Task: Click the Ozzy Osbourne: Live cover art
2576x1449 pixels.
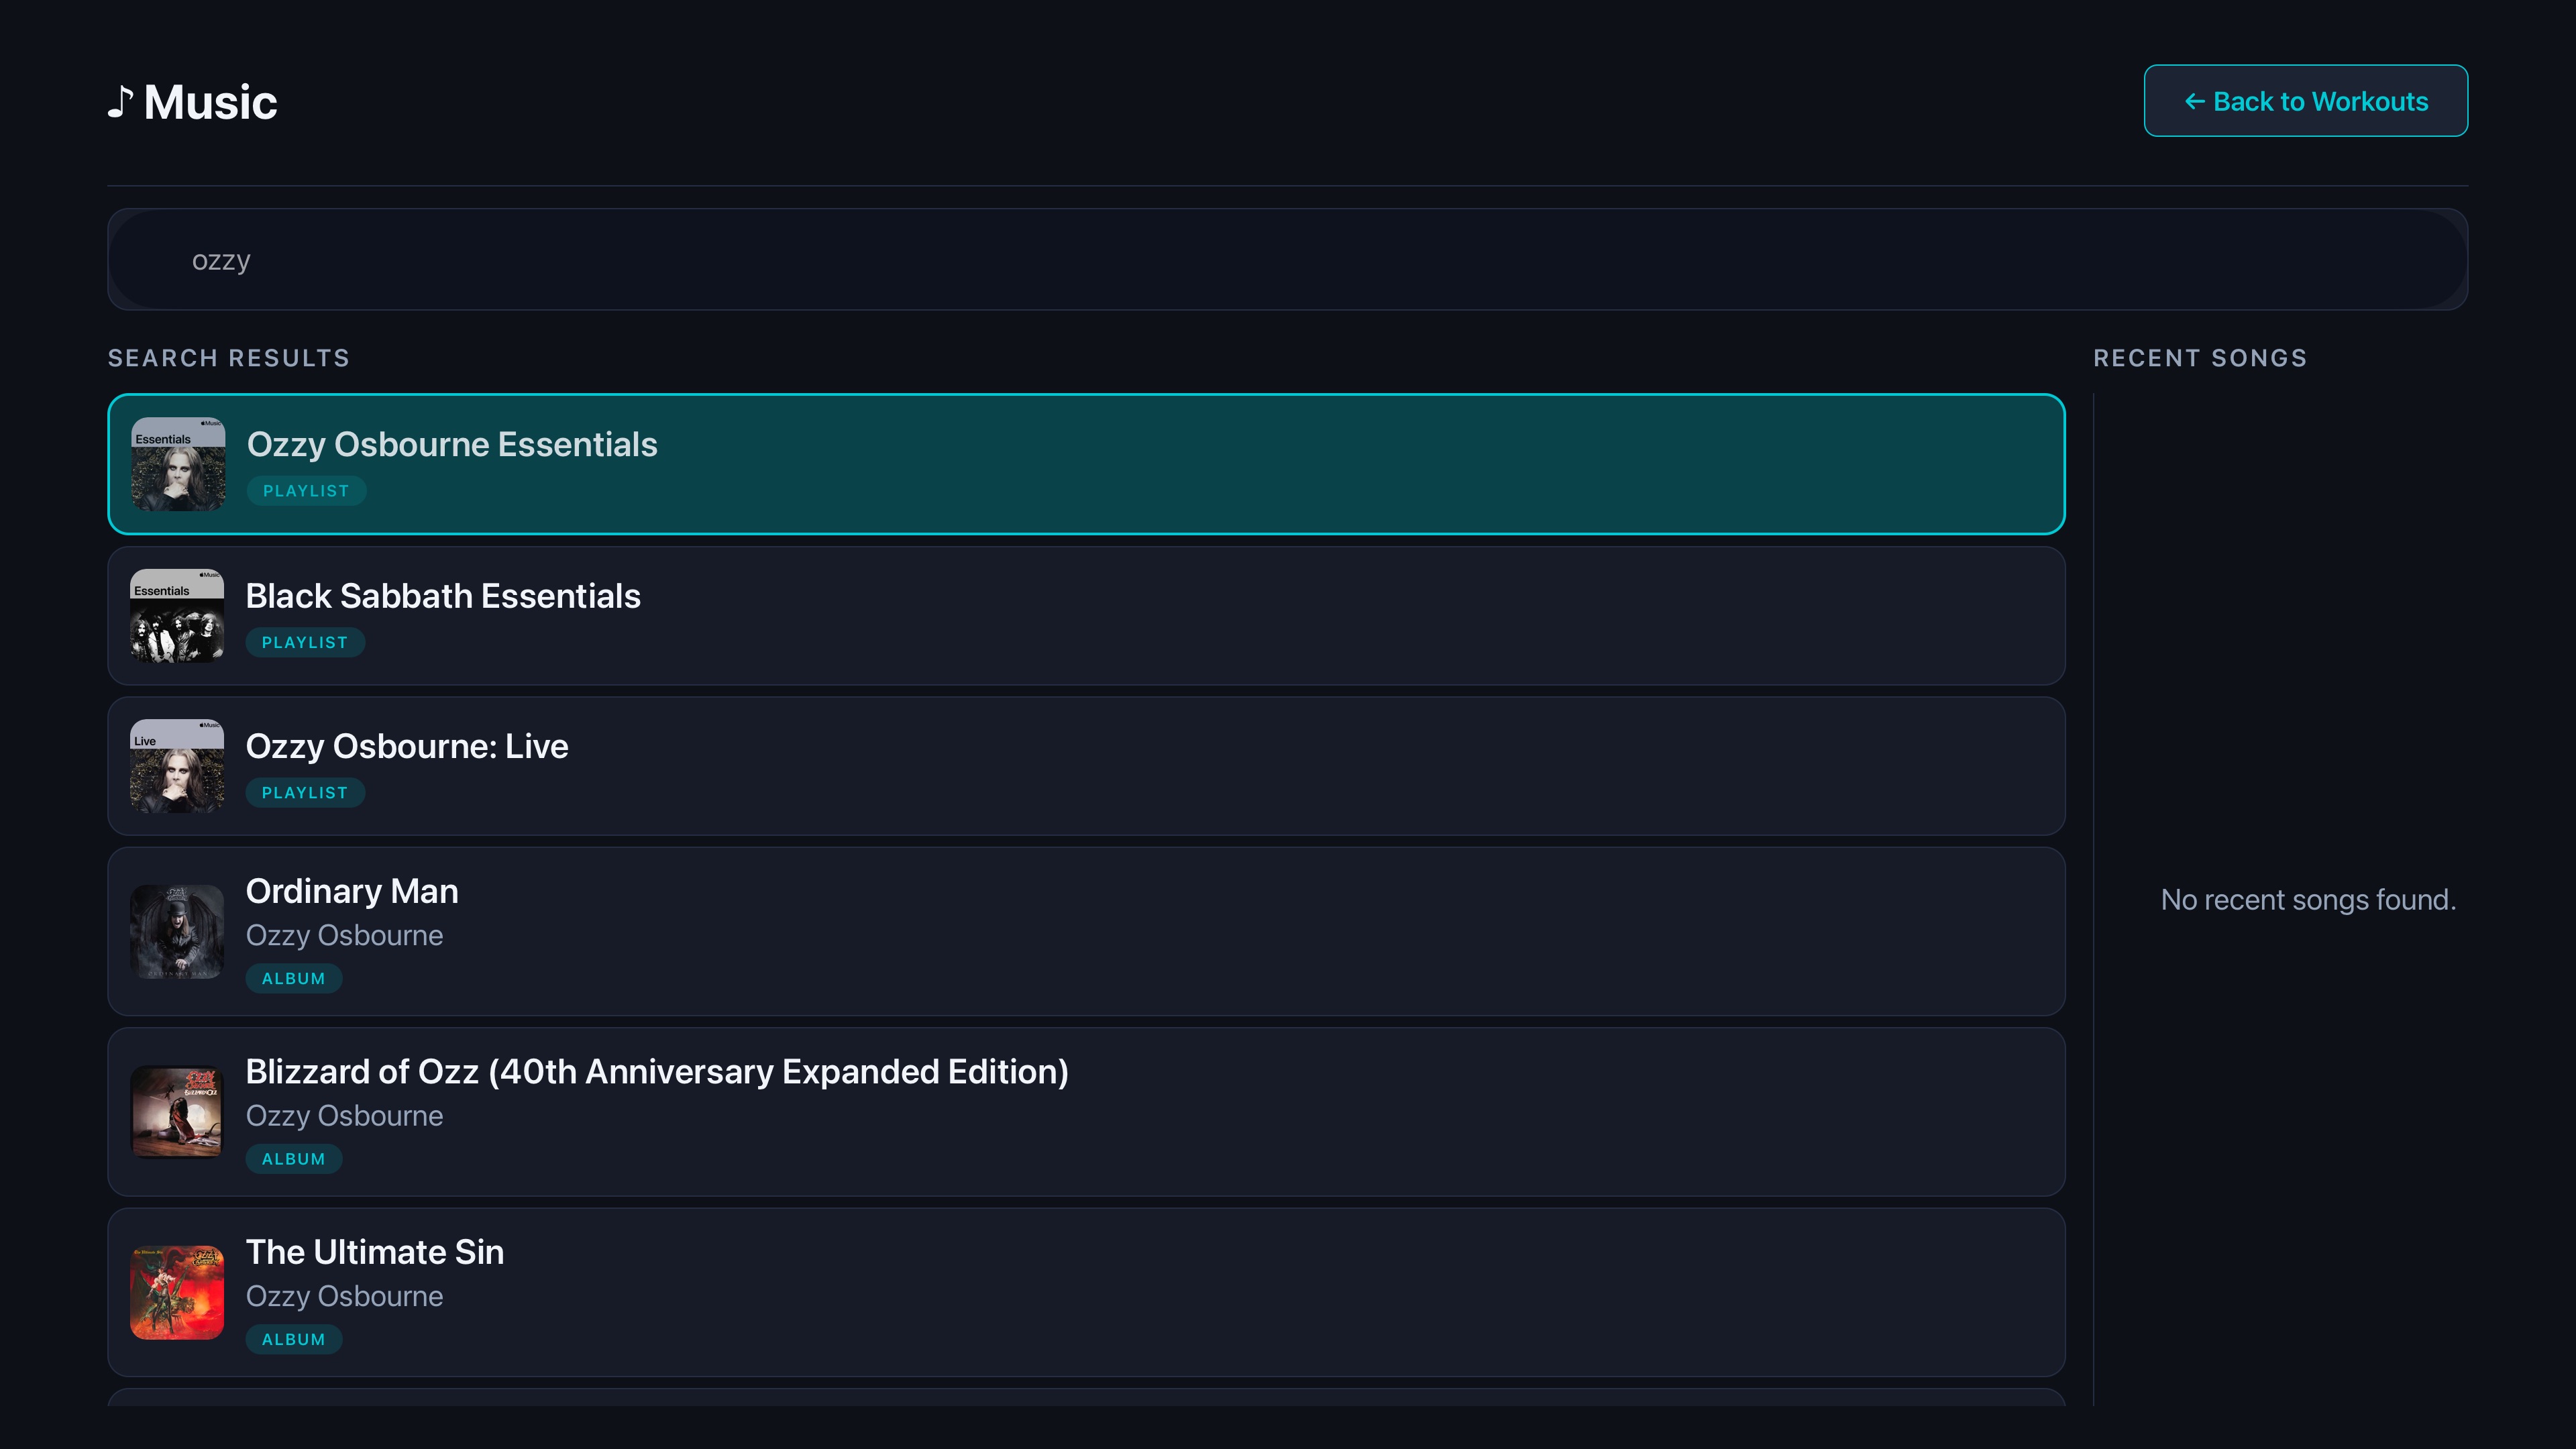Action: point(177,766)
